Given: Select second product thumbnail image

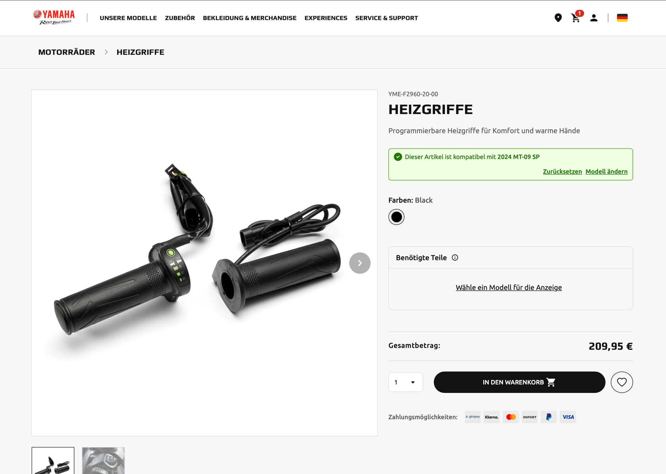Looking at the screenshot, I should coord(103,461).
